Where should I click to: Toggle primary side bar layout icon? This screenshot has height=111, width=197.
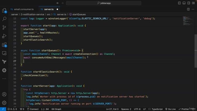pyautogui.click(x=179, y=3)
